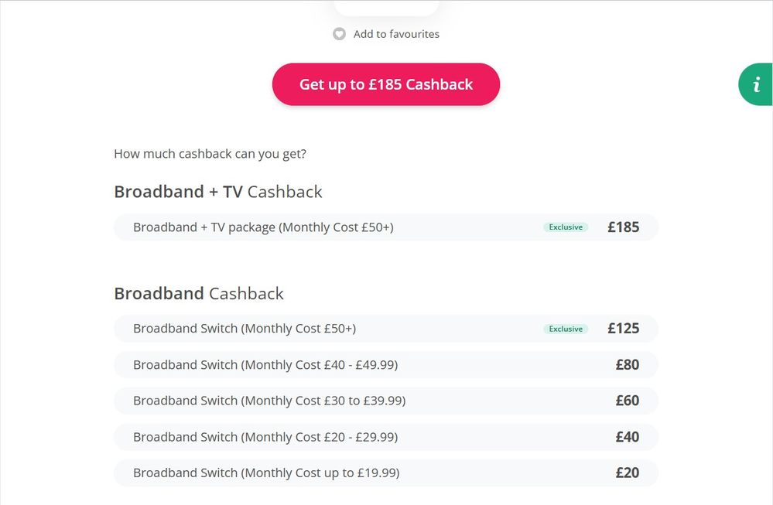The width and height of the screenshot is (773, 505).
Task: Open the green info icon on the right edge
Action: pyautogui.click(x=757, y=84)
